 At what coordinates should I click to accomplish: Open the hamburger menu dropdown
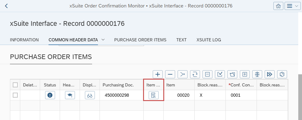[x=292, y=6]
